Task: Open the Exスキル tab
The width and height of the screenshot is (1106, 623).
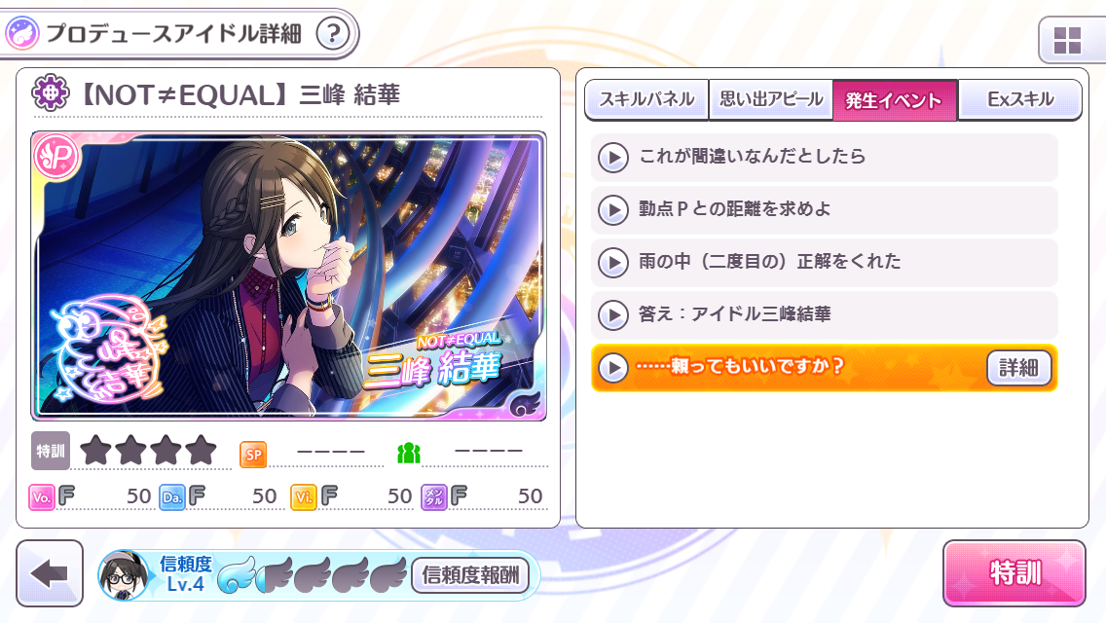Action: pos(1020,99)
